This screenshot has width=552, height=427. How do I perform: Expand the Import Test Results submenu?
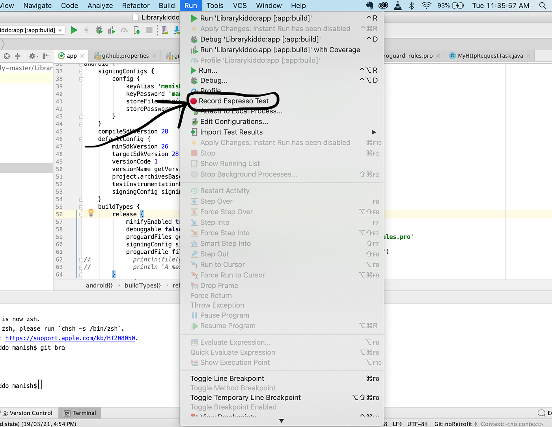click(374, 132)
